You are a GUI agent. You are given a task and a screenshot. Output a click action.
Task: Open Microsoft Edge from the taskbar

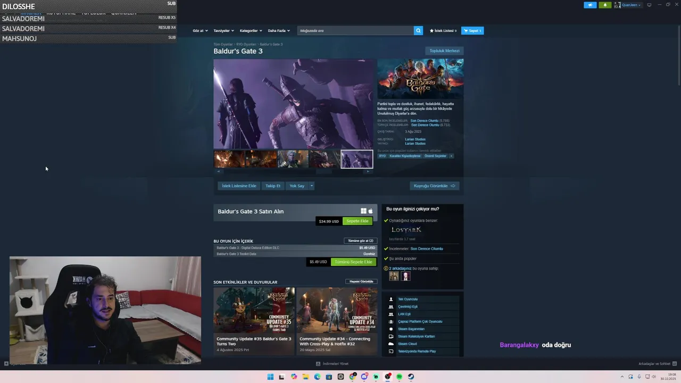[317, 377]
